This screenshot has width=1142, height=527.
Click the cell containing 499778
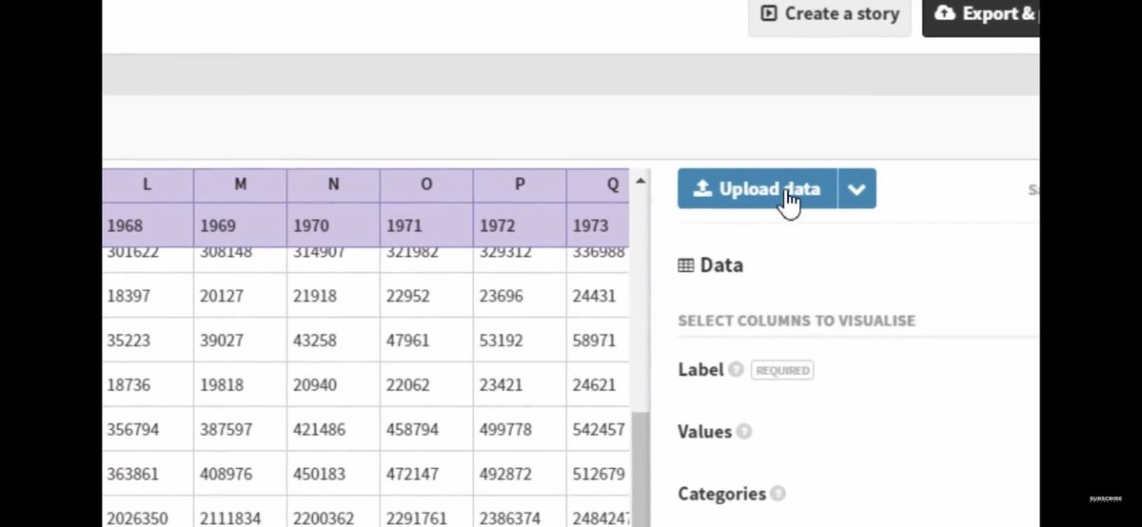click(521, 429)
